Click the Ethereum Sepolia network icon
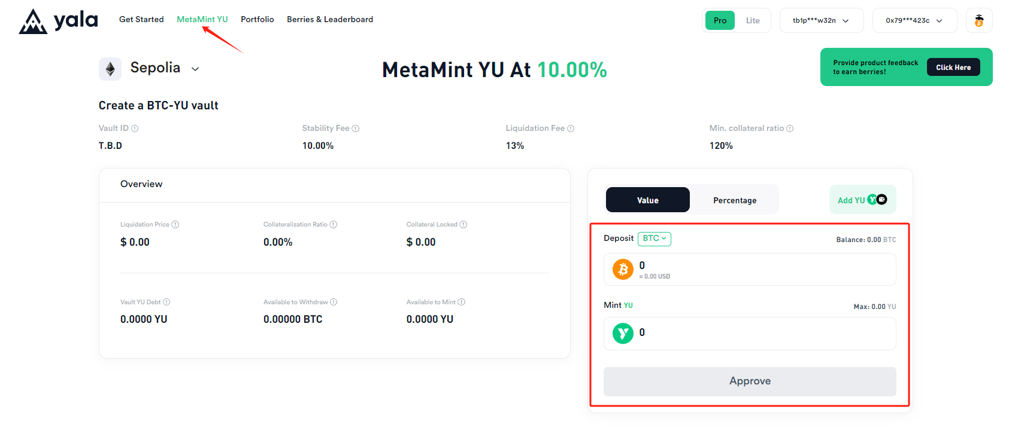The image size is (1009, 434). [x=110, y=69]
